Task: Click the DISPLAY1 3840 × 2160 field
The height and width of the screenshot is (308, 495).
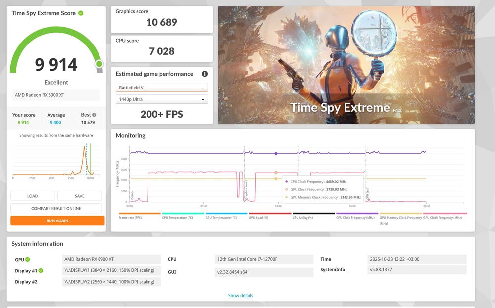Action: click(x=111, y=270)
